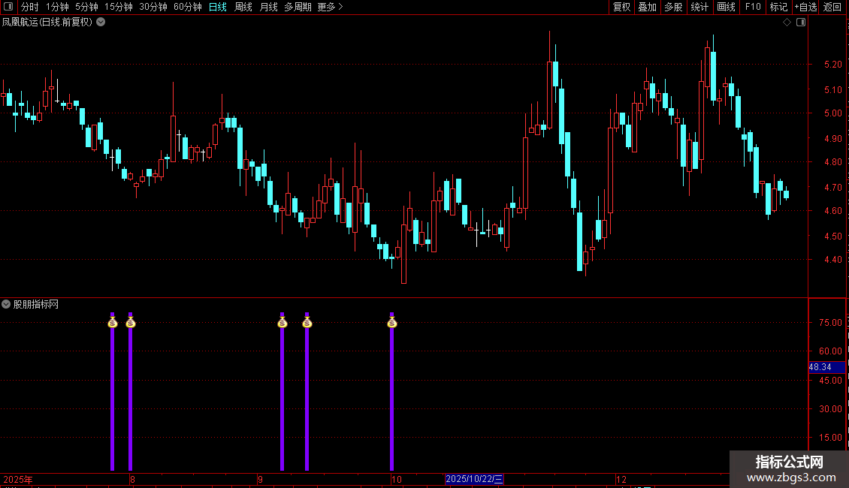Toggle the right side panel icon
This screenshot has height=488, width=849.
801,23
